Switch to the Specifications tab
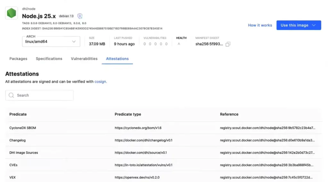 (x=49, y=59)
